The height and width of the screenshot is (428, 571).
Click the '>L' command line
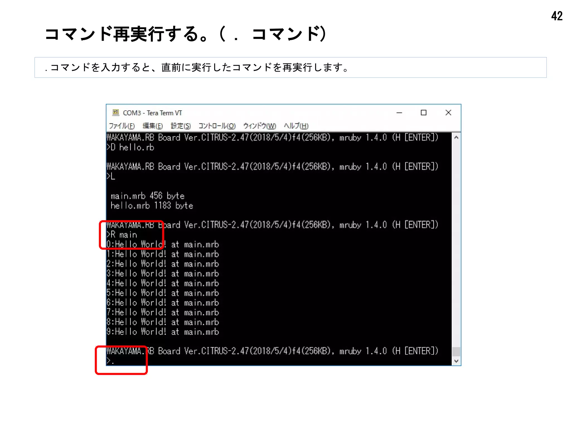pyautogui.click(x=111, y=176)
